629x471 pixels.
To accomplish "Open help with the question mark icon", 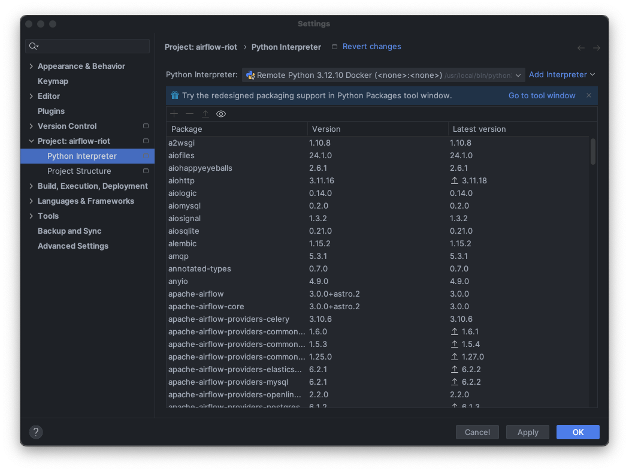I will [x=36, y=431].
